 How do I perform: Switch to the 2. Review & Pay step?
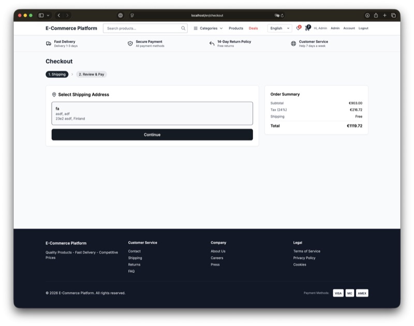click(x=92, y=75)
